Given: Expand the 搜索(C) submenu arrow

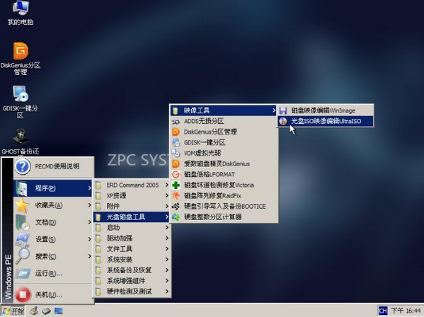Looking at the screenshot, I should pos(89,256).
